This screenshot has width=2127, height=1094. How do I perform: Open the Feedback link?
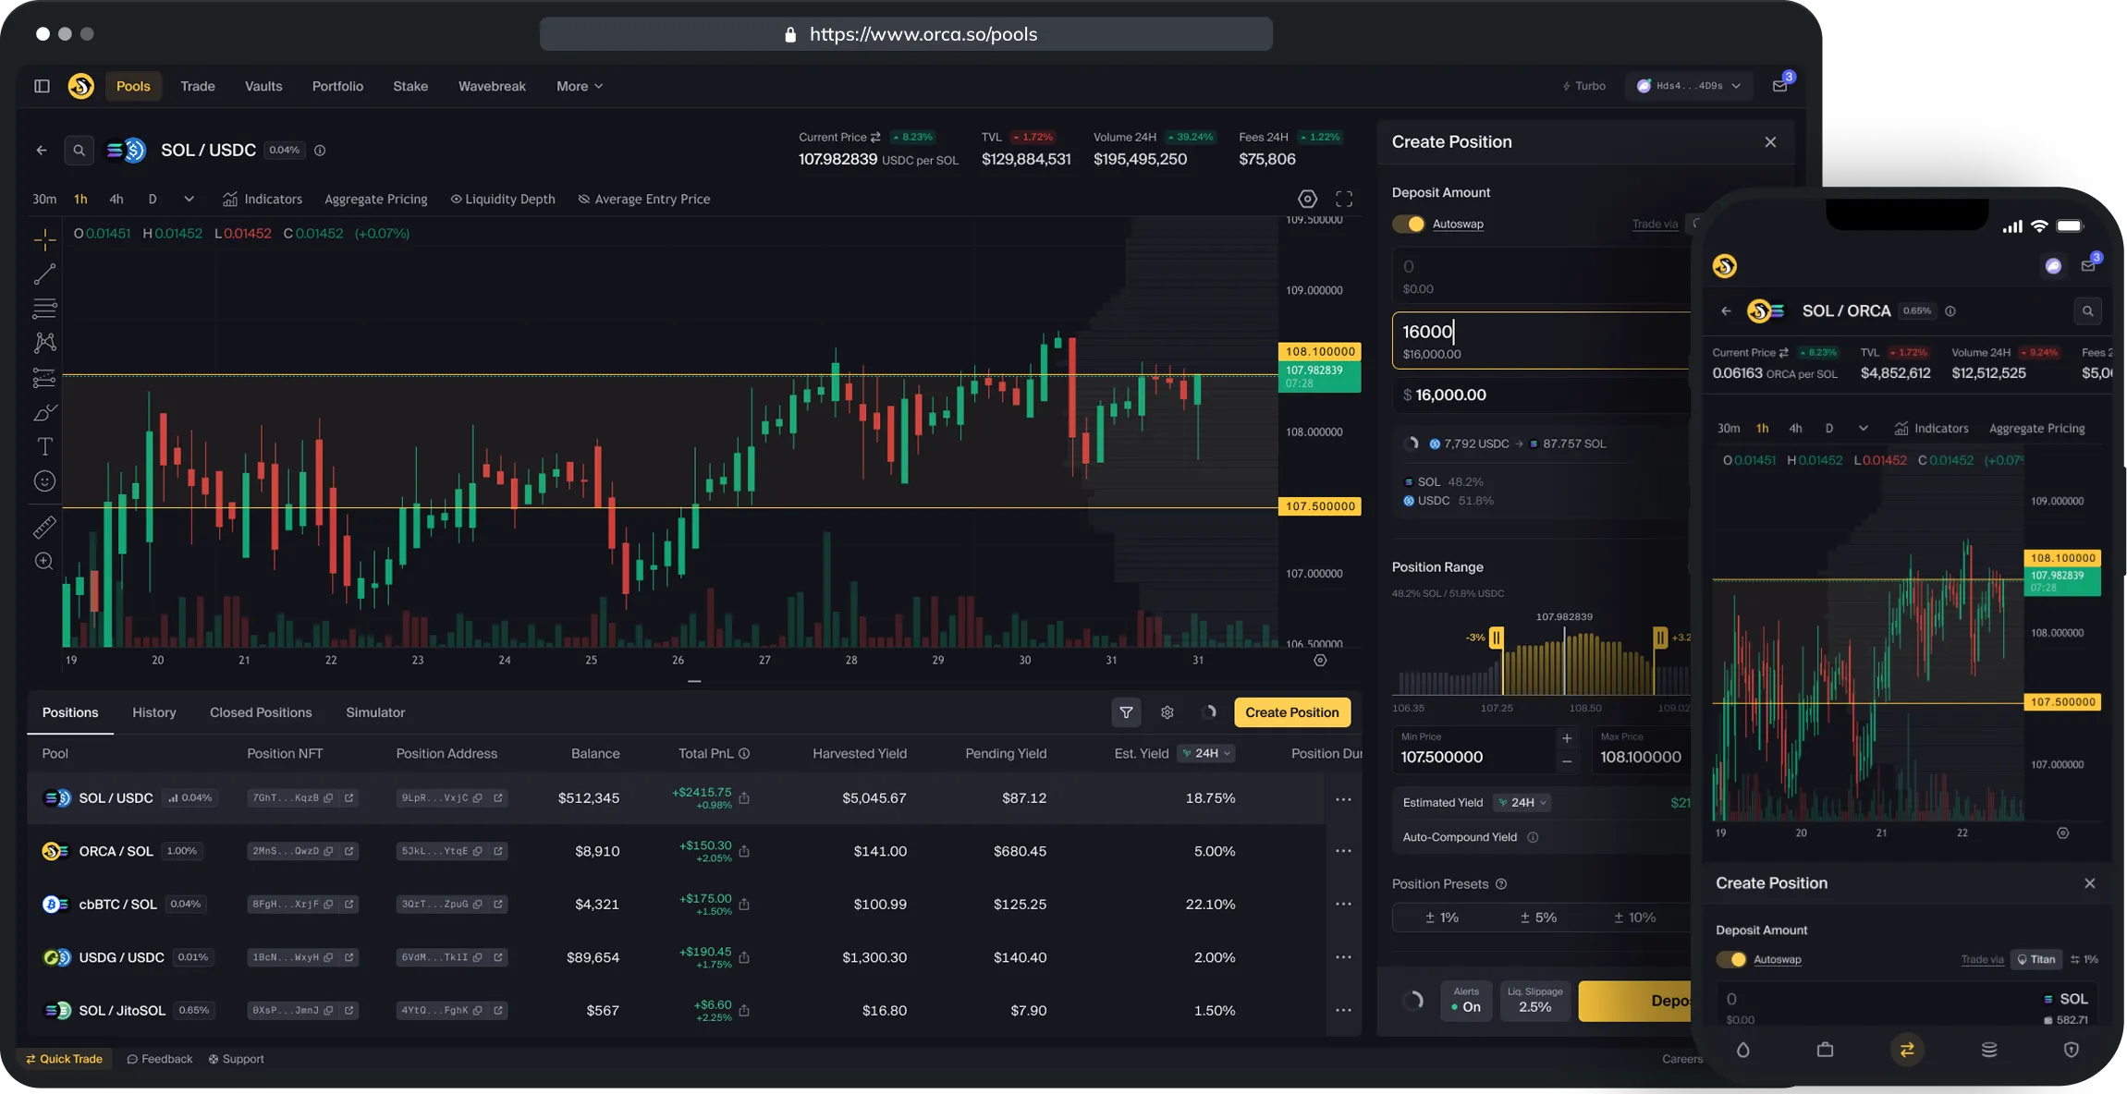(x=160, y=1059)
